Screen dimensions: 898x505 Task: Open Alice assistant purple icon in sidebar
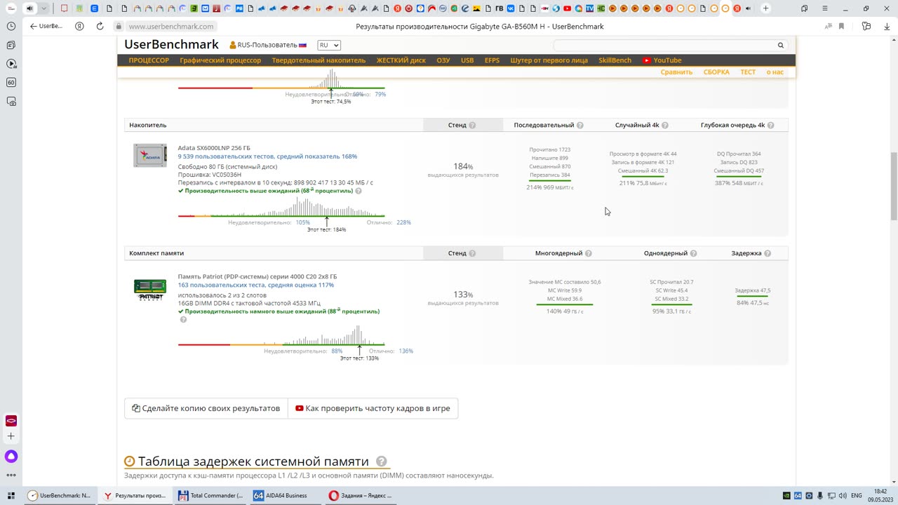click(x=11, y=457)
